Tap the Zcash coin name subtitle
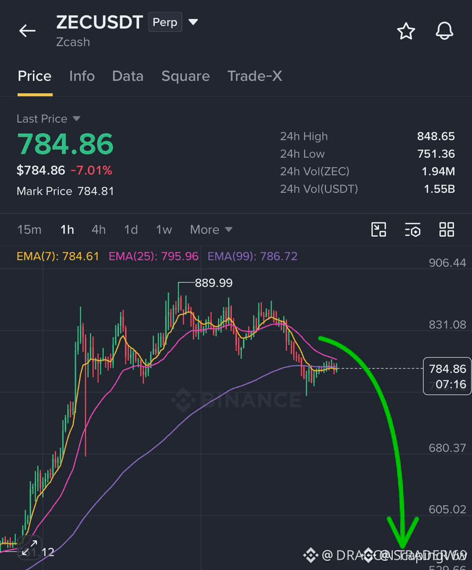472x570 pixels. tap(73, 42)
